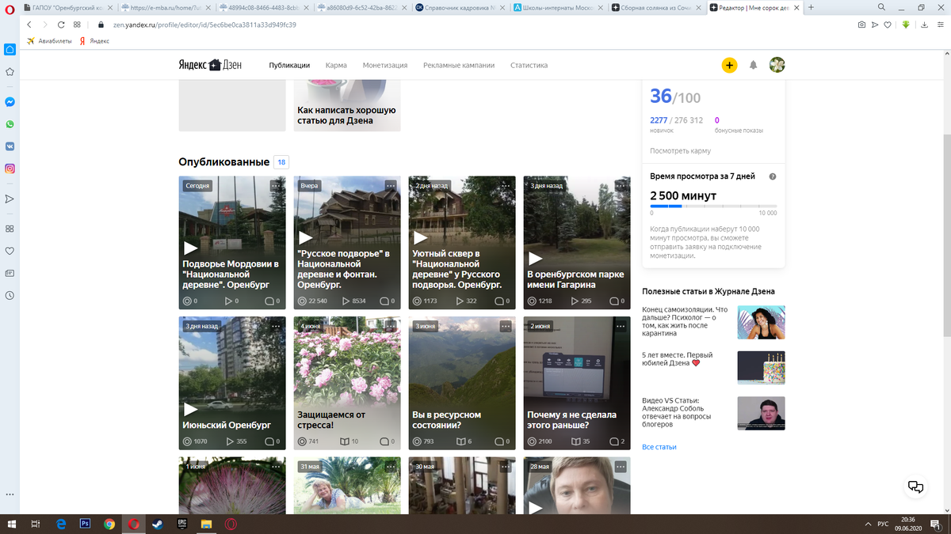
Task: Play the Подворье Мордовии video card
Action: [x=191, y=248]
